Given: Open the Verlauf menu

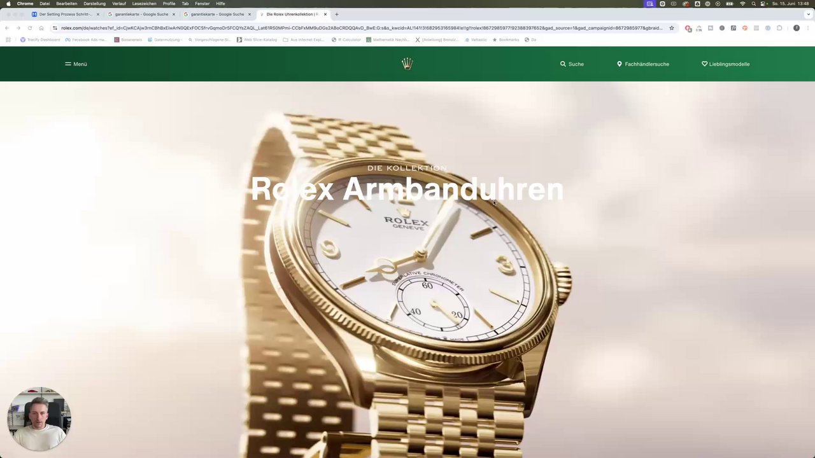Looking at the screenshot, I should click(119, 4).
